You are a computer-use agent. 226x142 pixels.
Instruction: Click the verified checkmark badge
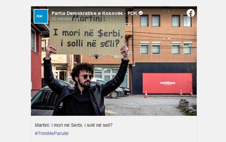point(141,13)
